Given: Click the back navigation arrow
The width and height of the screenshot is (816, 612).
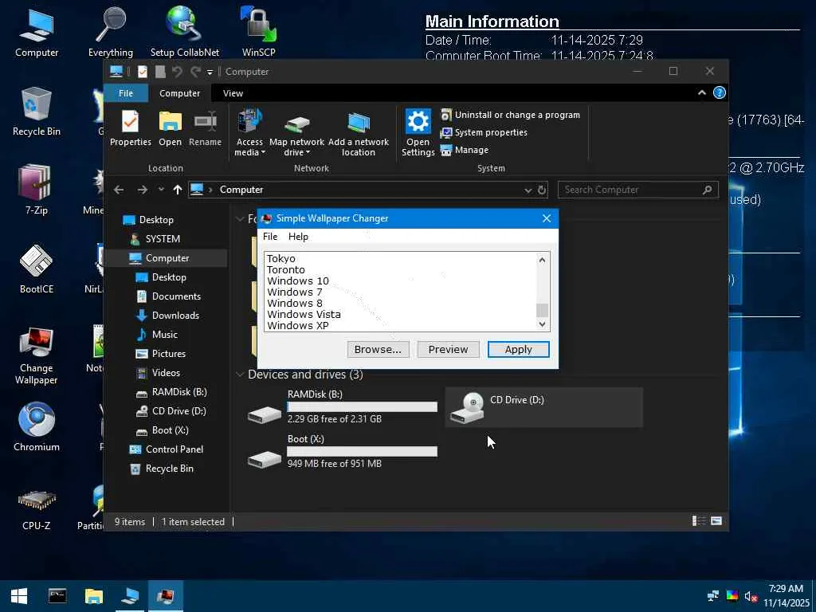Looking at the screenshot, I should coord(119,190).
